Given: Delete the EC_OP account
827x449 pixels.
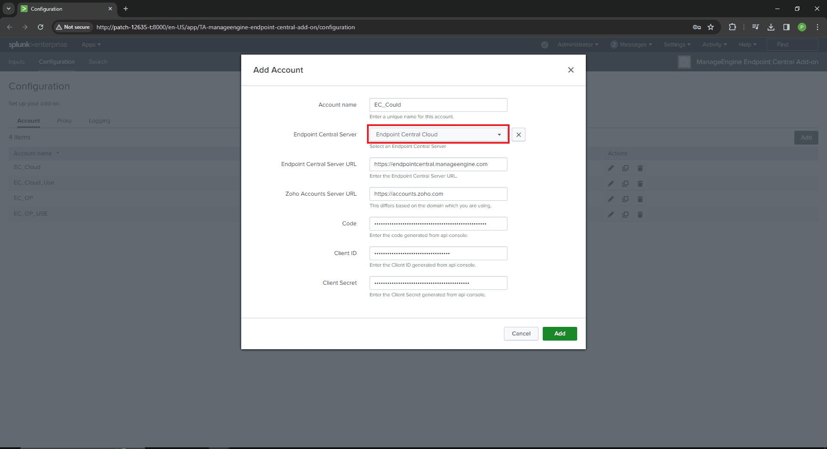Looking at the screenshot, I should point(640,199).
